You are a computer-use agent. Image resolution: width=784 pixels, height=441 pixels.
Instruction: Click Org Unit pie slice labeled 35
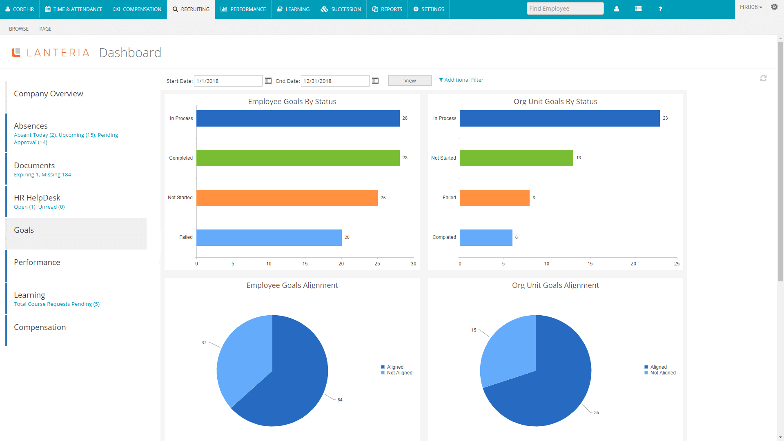555,384
